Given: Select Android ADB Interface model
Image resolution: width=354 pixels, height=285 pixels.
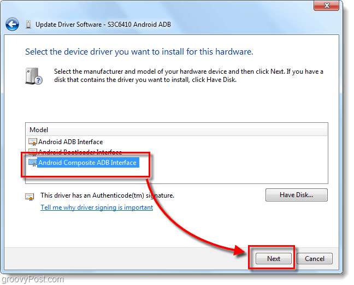Looking at the screenshot, I should 70,142.
